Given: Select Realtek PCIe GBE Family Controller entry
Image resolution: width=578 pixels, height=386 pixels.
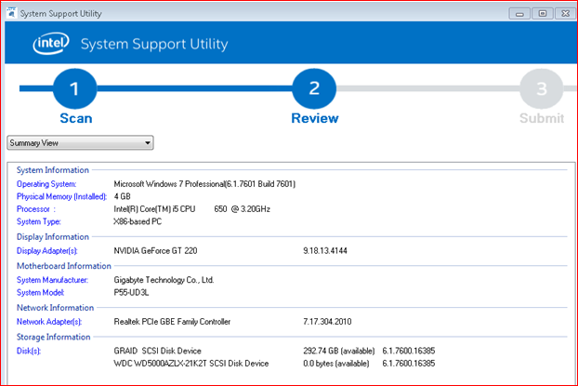Looking at the screenshot, I should pyautogui.click(x=172, y=322).
